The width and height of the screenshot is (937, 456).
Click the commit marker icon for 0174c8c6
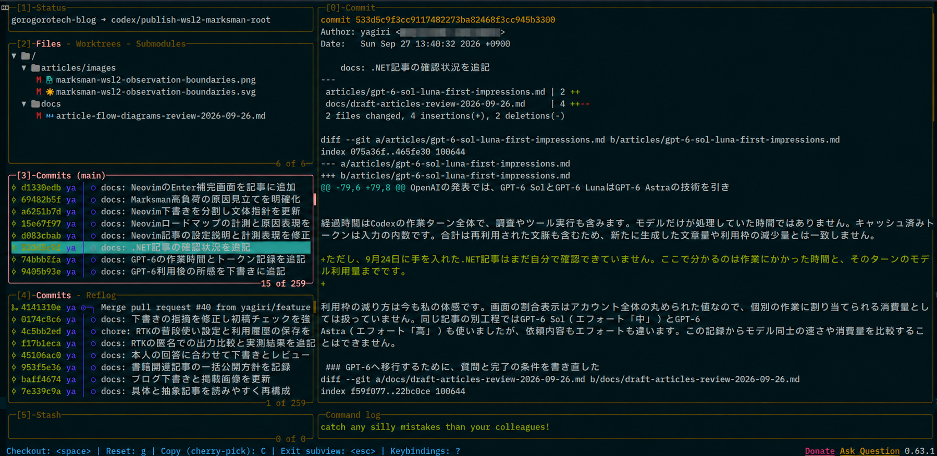14,319
